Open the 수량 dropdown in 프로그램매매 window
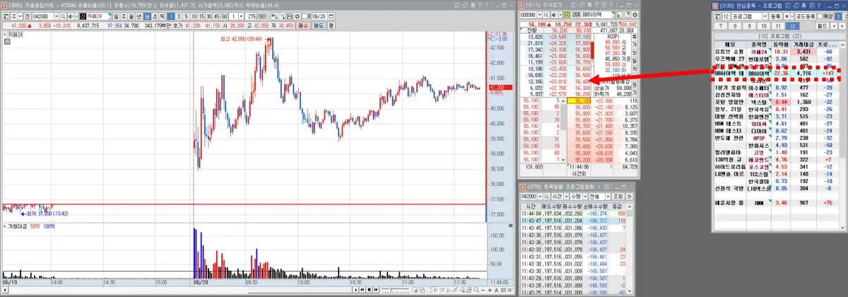Viewport: 848px width, 297px height. (x=585, y=197)
